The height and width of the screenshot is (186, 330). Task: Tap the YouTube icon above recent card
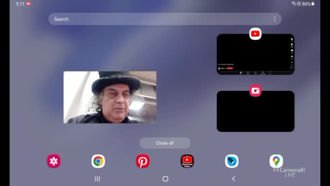(256, 34)
